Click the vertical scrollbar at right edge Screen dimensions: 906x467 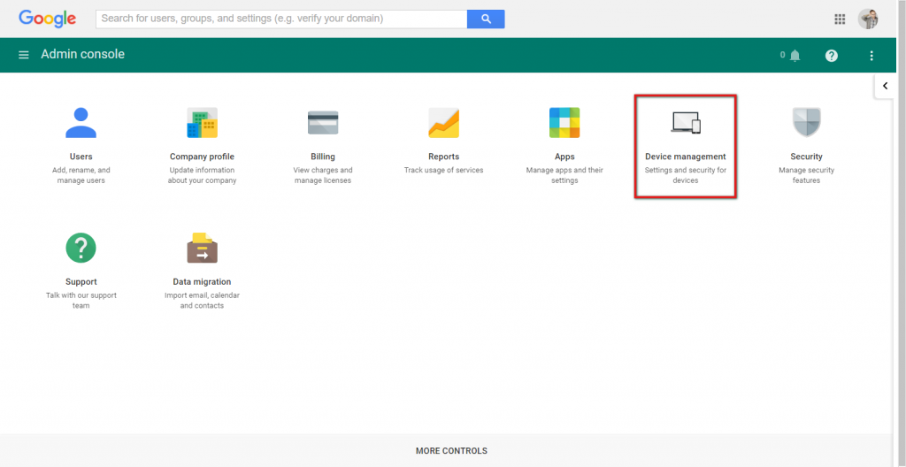[x=900, y=233]
